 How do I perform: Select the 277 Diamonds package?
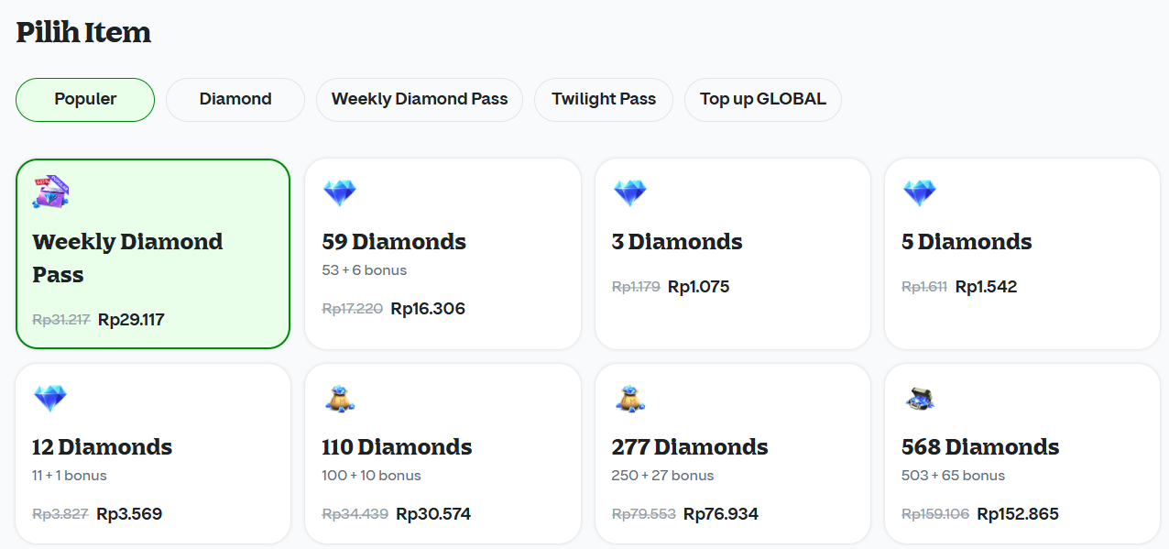733,453
